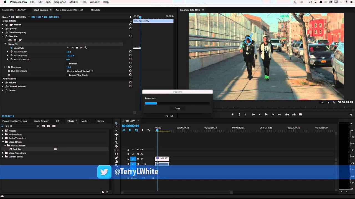Go to In point in Program monitor
Viewport: 355px width, 199px height.
(x=253, y=114)
